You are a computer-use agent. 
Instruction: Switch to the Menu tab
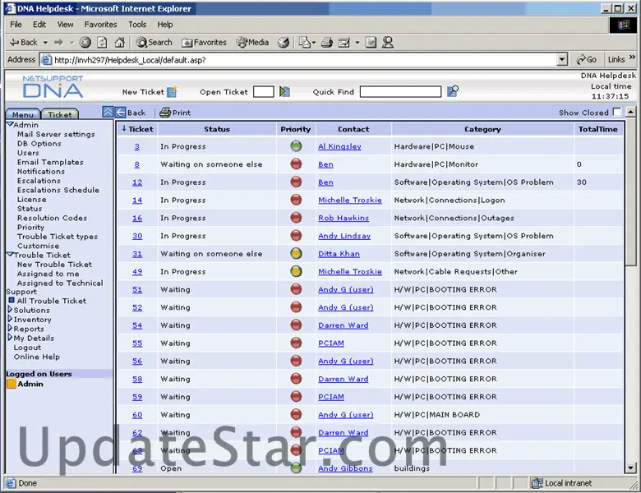(x=23, y=114)
